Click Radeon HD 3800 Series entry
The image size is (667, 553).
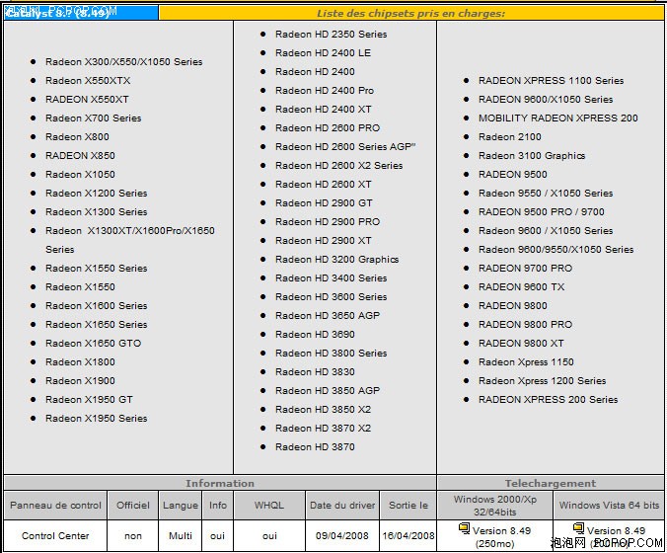click(331, 353)
